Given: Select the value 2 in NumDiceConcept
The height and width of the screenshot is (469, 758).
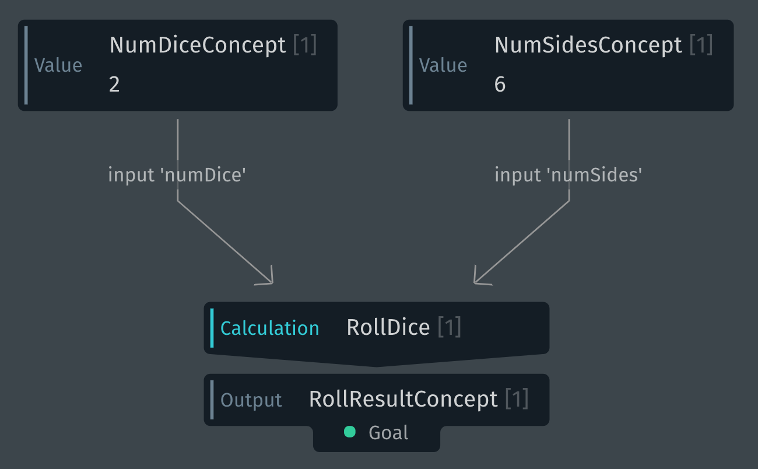Looking at the screenshot, I should pyautogui.click(x=114, y=85).
